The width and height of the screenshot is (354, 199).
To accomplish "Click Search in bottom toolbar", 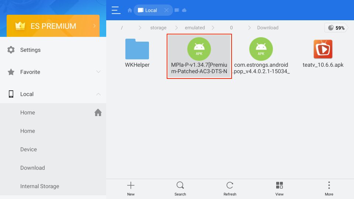I will 180,189.
